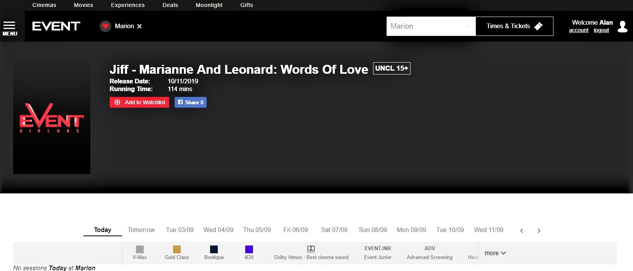Click the Dolby Atmos logo icon
The image size is (633, 271).
click(x=311, y=249)
